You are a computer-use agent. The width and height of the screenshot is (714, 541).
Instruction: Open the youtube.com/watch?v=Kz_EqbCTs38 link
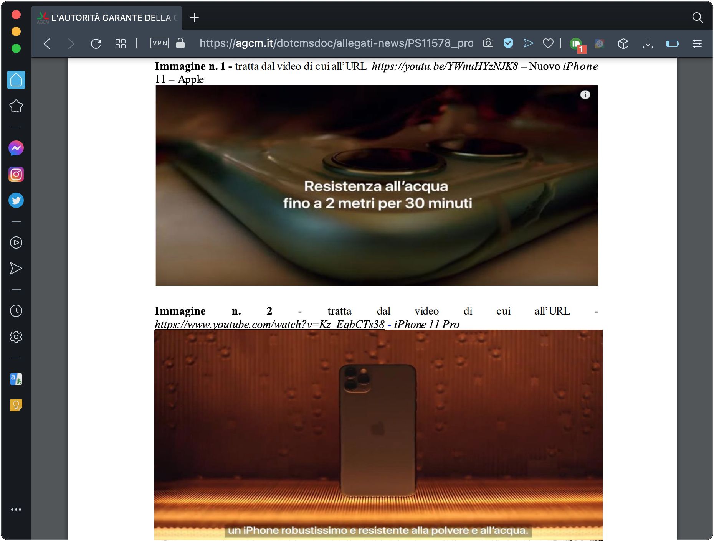pos(269,325)
